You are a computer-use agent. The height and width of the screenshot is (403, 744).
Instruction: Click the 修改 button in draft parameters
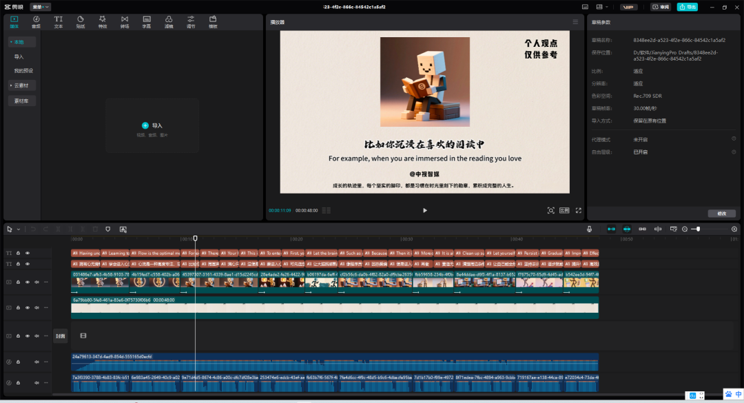[721, 214]
